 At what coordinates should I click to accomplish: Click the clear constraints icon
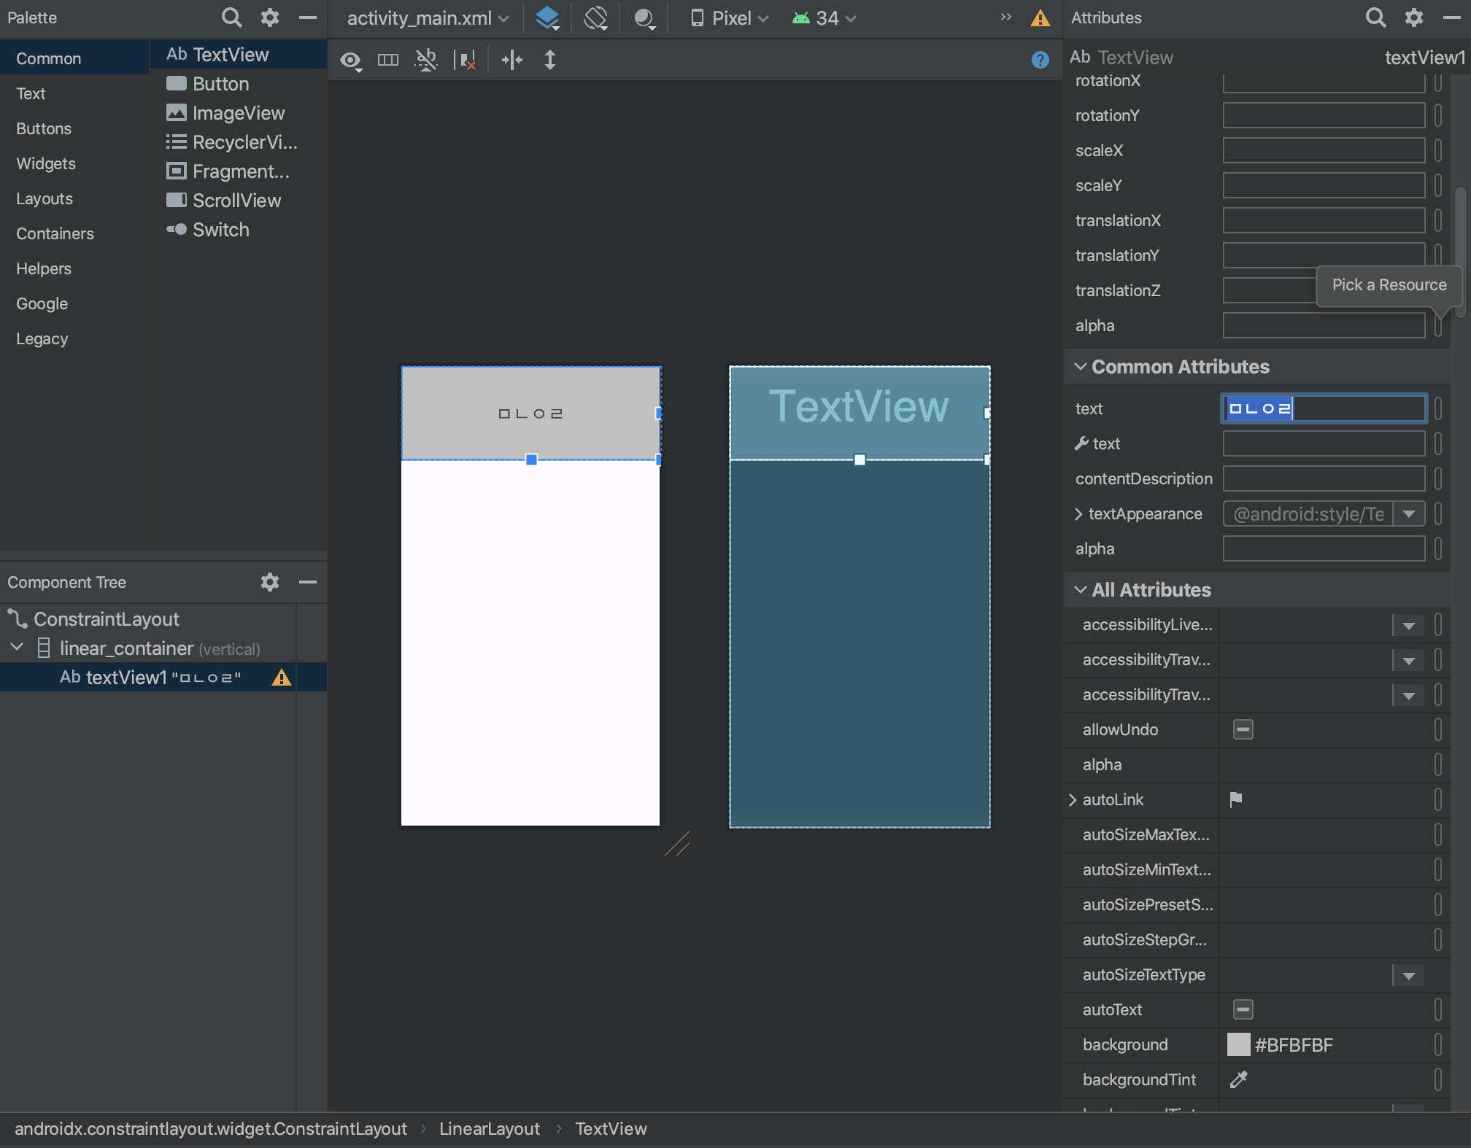465,60
